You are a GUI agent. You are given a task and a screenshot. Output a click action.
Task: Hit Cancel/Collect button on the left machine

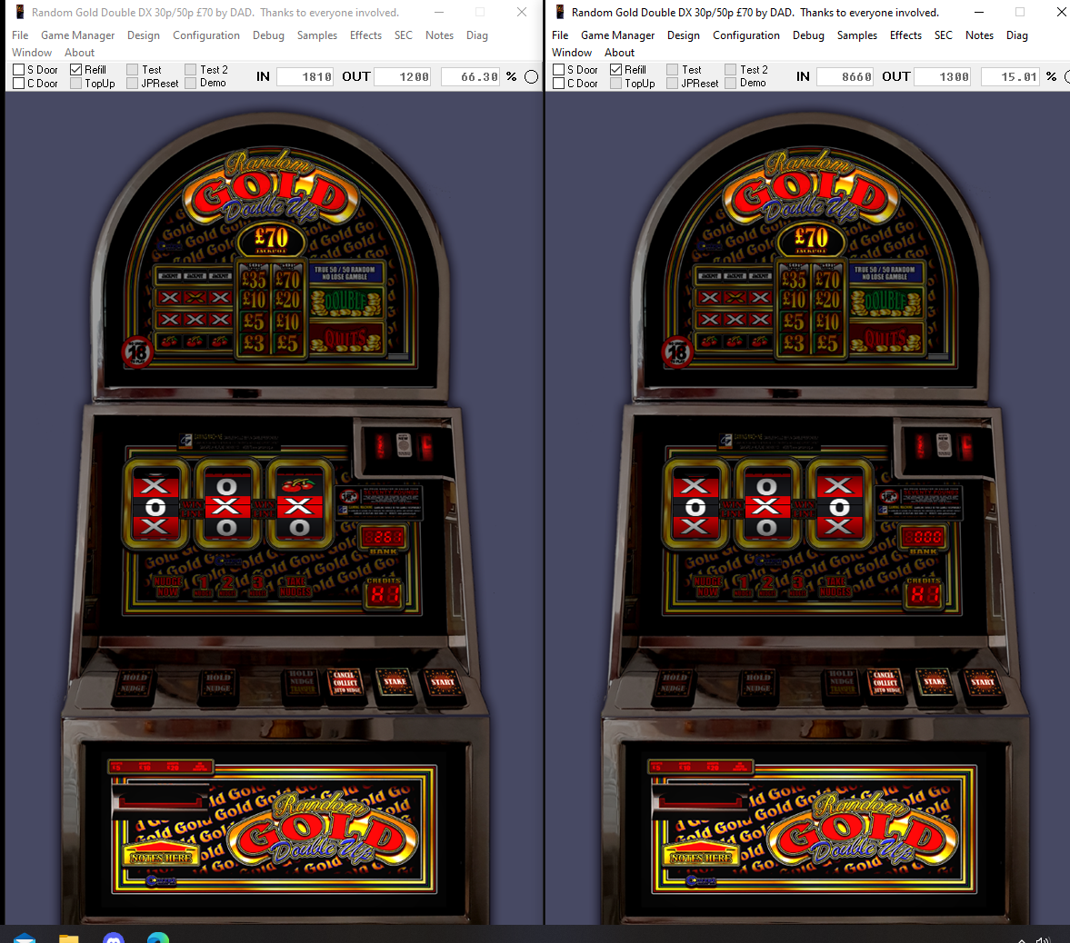(x=345, y=681)
